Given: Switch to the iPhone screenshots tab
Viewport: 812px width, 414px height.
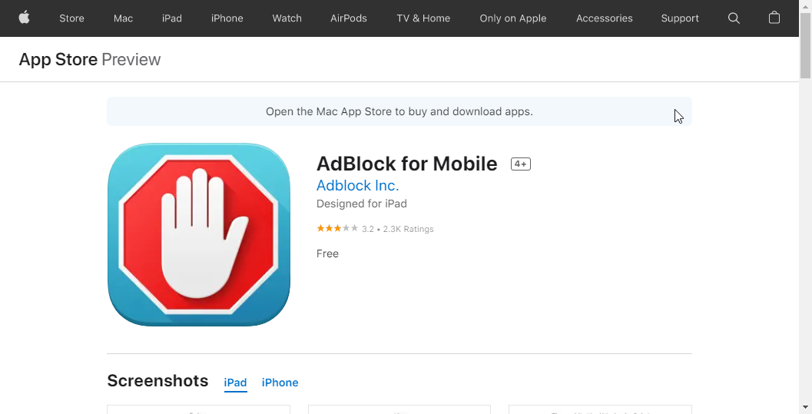Looking at the screenshot, I should click(280, 383).
